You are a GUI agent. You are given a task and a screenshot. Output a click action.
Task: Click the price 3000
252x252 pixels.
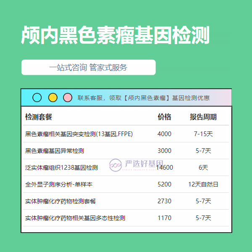164,151
